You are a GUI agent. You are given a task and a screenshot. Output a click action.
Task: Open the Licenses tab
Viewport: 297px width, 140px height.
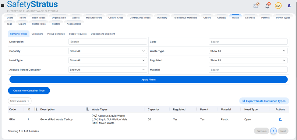pos(250,18)
